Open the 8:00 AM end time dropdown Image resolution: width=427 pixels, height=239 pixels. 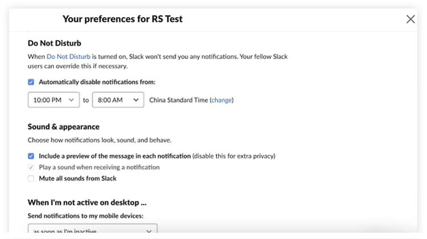coord(118,100)
